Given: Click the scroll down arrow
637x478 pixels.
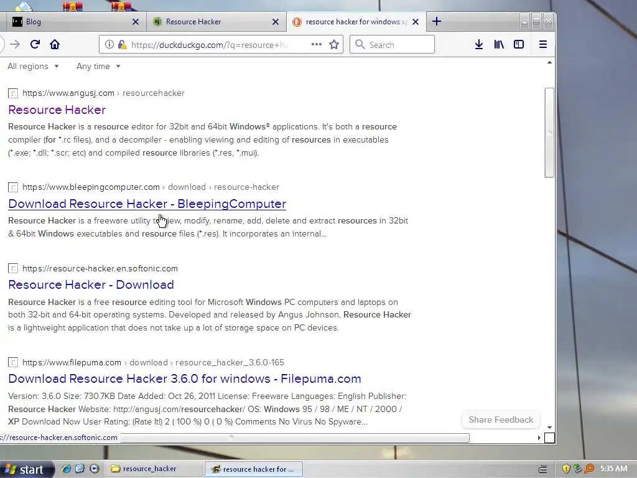Looking at the screenshot, I should coord(549,428).
